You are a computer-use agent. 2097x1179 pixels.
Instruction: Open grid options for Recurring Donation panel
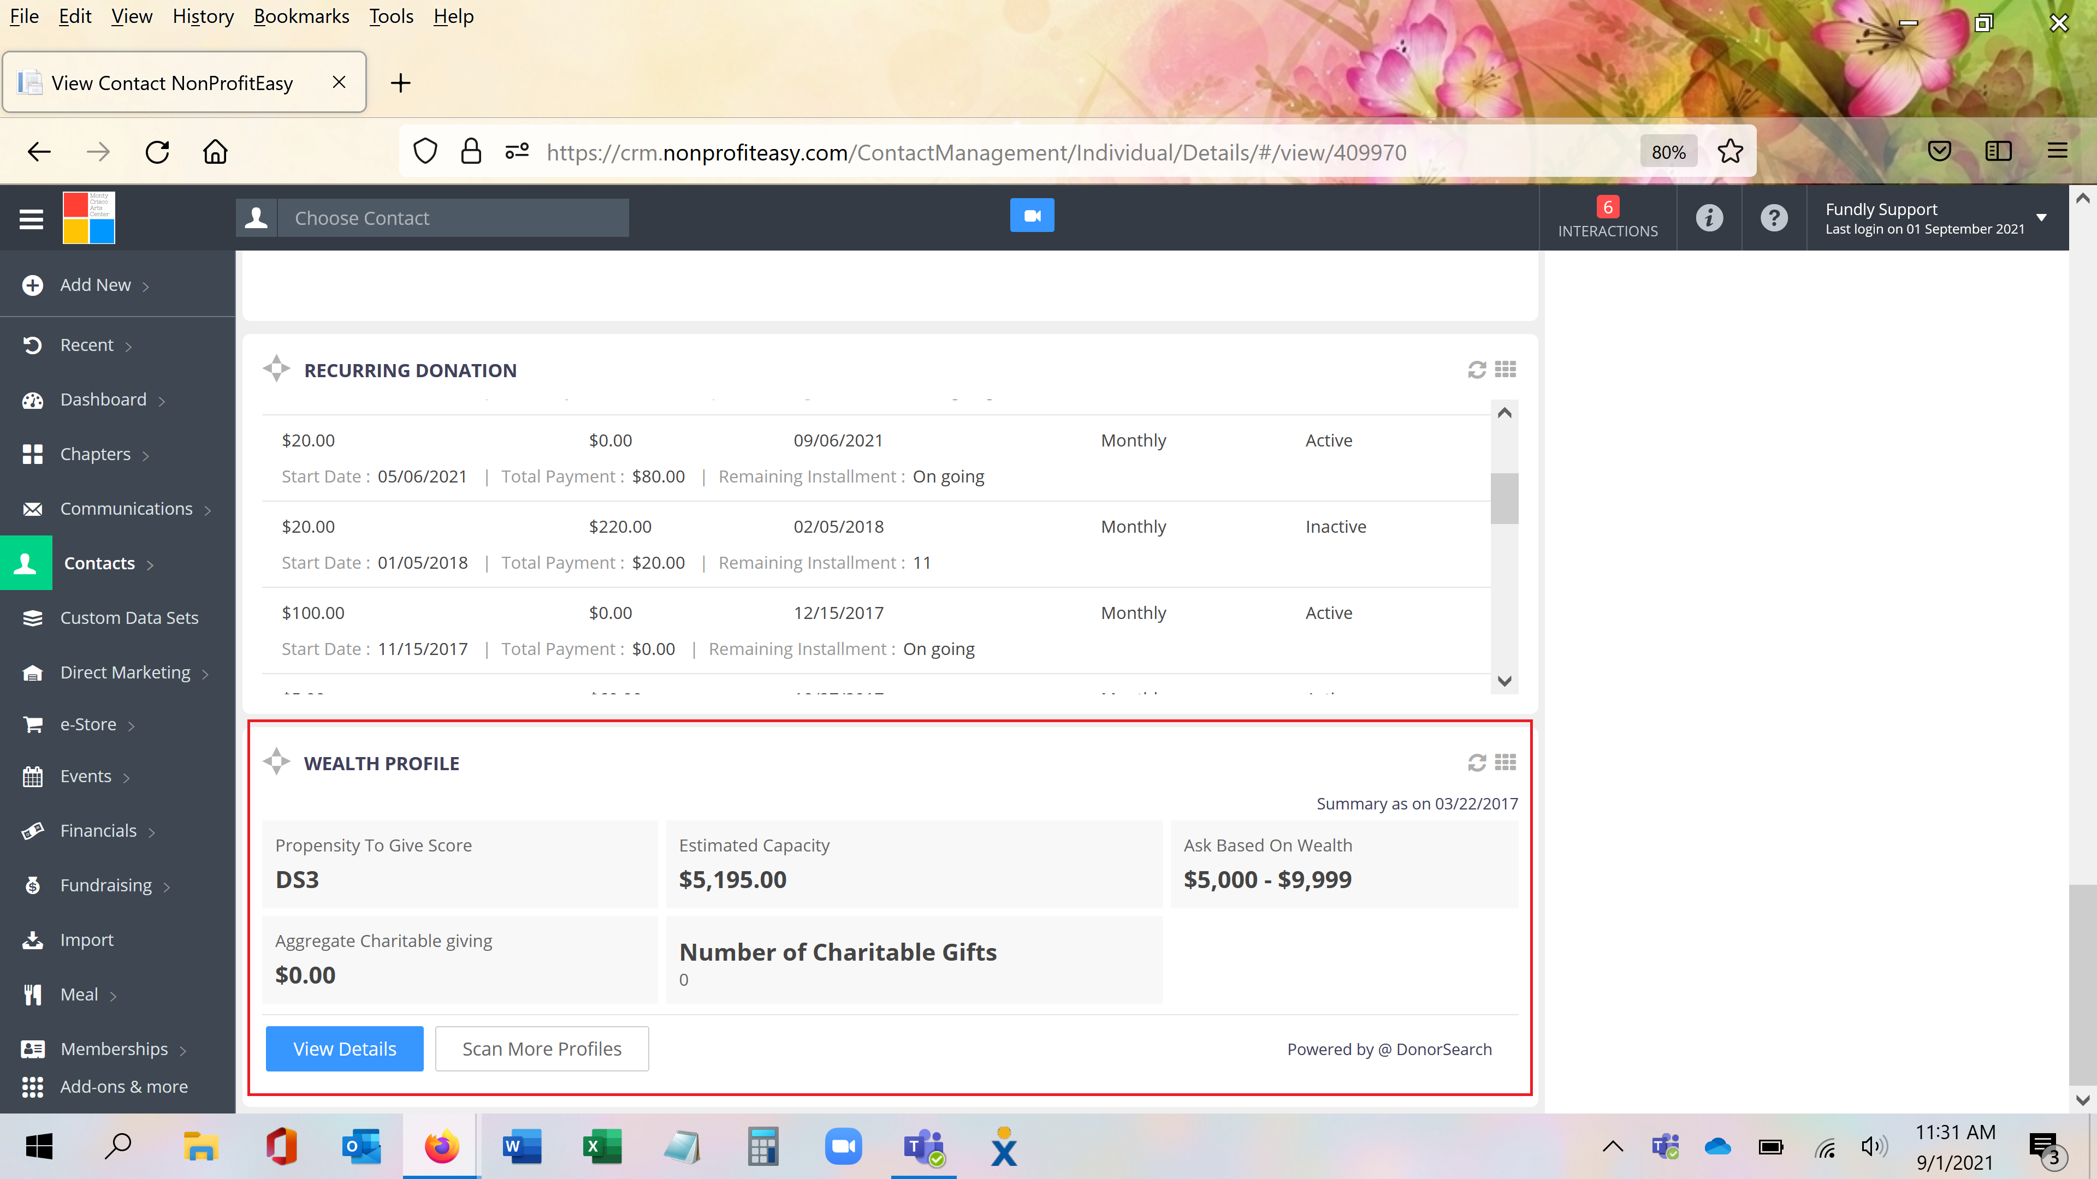click(1505, 370)
